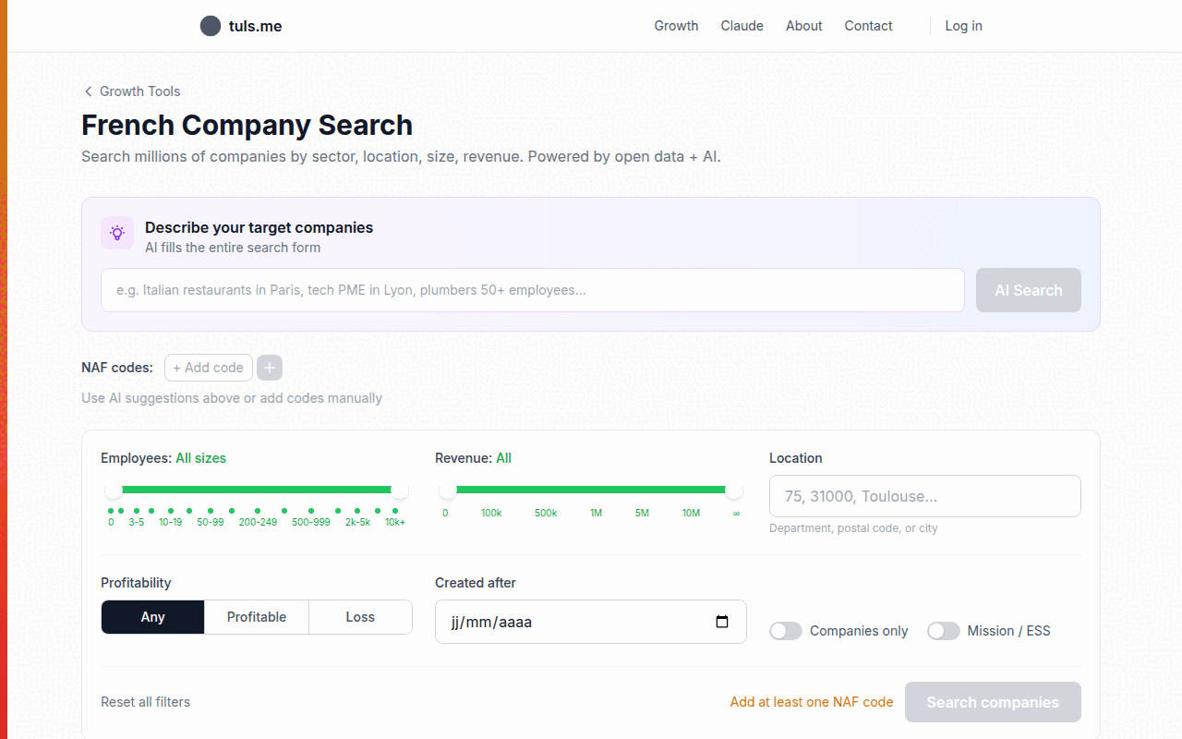
Task: Select the Profitable profitability option
Action: 257,617
